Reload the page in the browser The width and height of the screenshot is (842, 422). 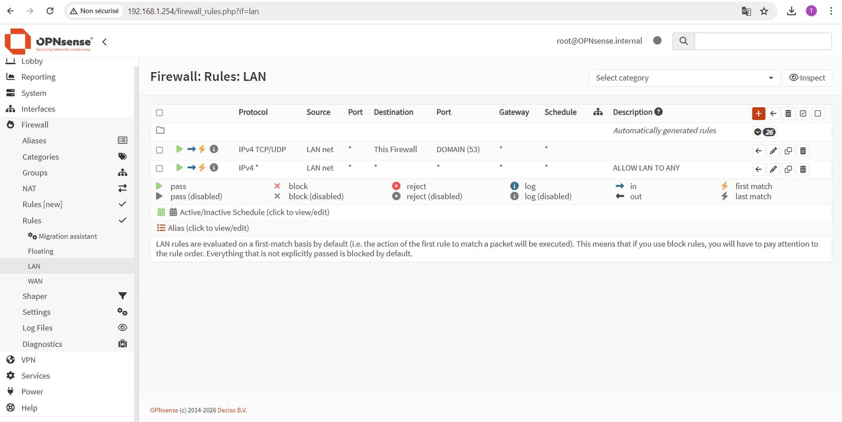pos(50,11)
